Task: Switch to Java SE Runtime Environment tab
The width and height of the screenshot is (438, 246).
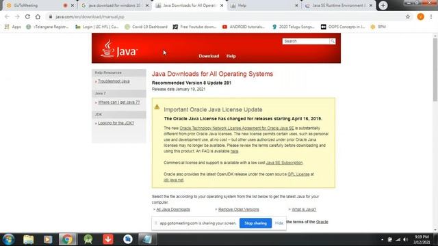Action: pos(339,5)
